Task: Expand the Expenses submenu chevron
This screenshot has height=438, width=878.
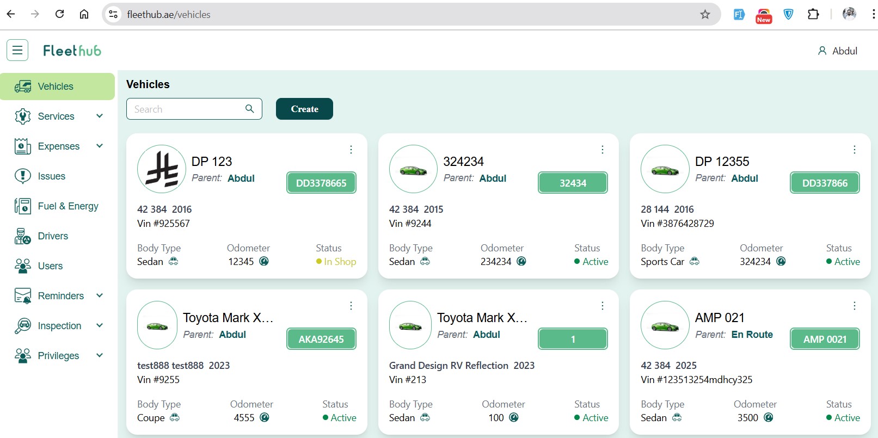Action: pos(100,146)
